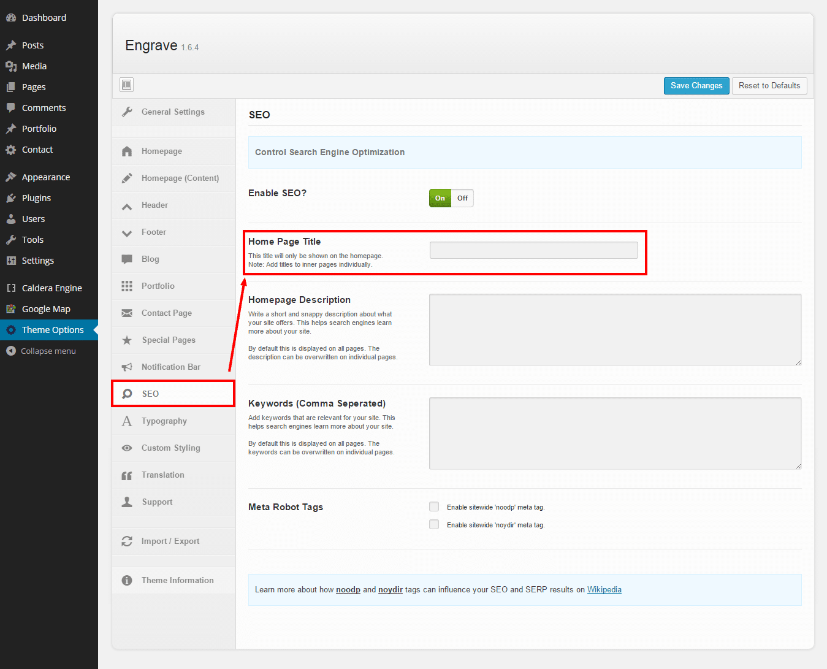827x669 pixels.
Task: Click the expand-all options icon beside Save Changes bar
Action: click(x=127, y=85)
